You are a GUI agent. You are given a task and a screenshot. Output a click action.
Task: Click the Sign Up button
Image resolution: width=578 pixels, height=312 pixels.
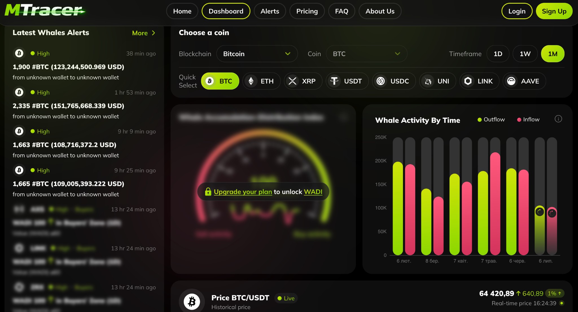pos(554,11)
